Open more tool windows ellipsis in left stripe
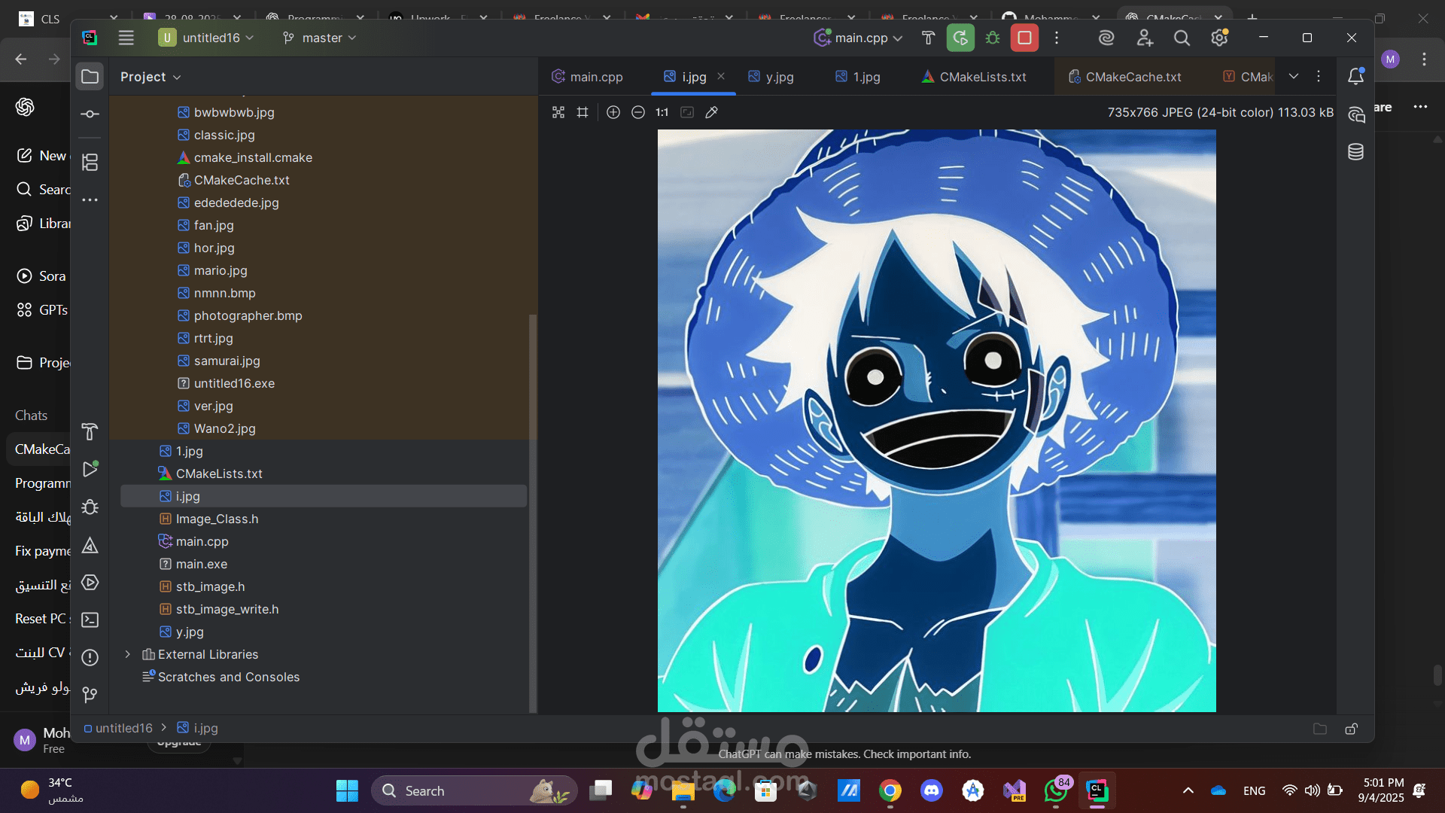 (90, 199)
